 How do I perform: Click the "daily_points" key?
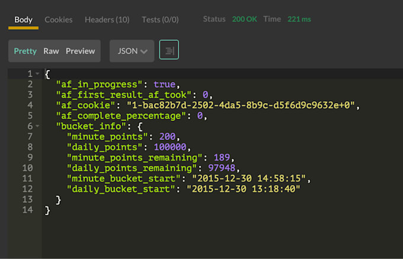[105, 148]
